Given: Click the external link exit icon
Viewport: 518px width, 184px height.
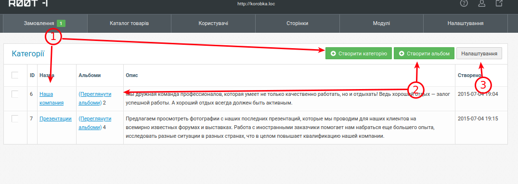Looking at the screenshot, I should (499, 3).
